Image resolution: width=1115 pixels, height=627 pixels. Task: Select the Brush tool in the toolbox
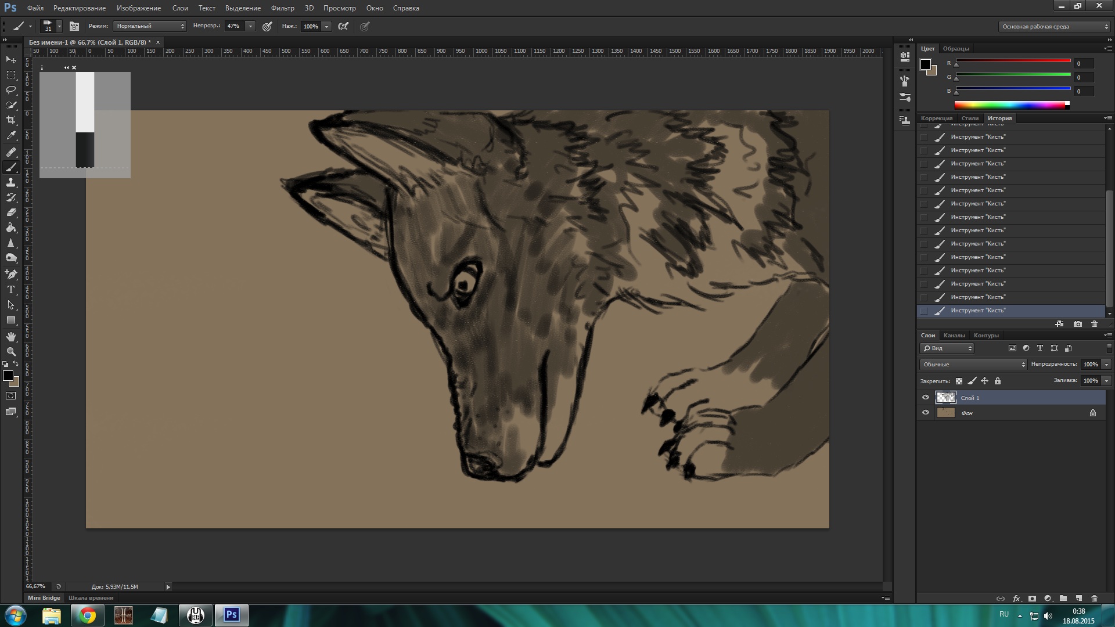point(10,167)
